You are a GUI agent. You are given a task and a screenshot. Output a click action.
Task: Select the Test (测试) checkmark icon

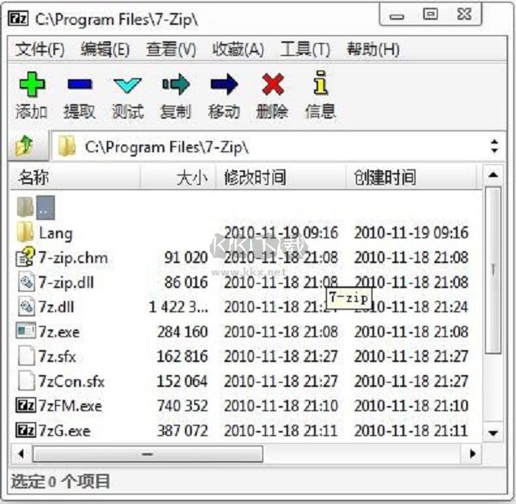tap(127, 85)
